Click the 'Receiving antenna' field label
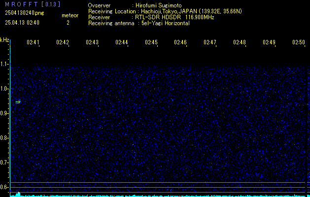This screenshot has height=197, width=310. coord(111,23)
